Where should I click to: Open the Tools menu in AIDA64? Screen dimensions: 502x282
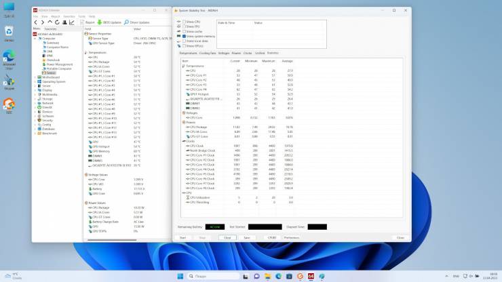click(x=82, y=16)
